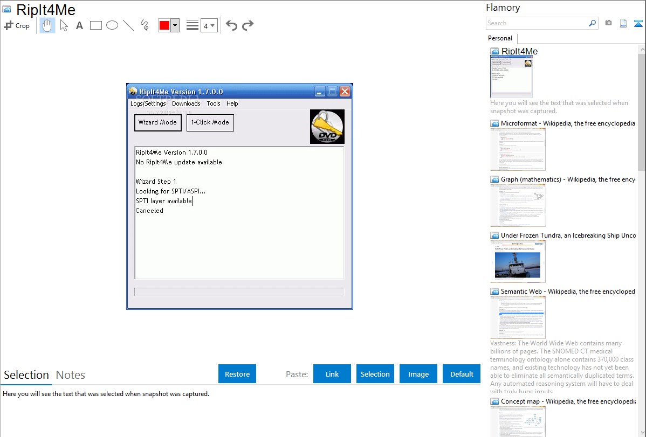Click the icon next to Semantic Web title
Image resolution: width=646 pixels, height=437 pixels.
(x=494, y=291)
